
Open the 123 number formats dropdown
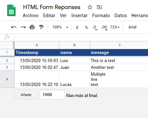tap(115, 27)
